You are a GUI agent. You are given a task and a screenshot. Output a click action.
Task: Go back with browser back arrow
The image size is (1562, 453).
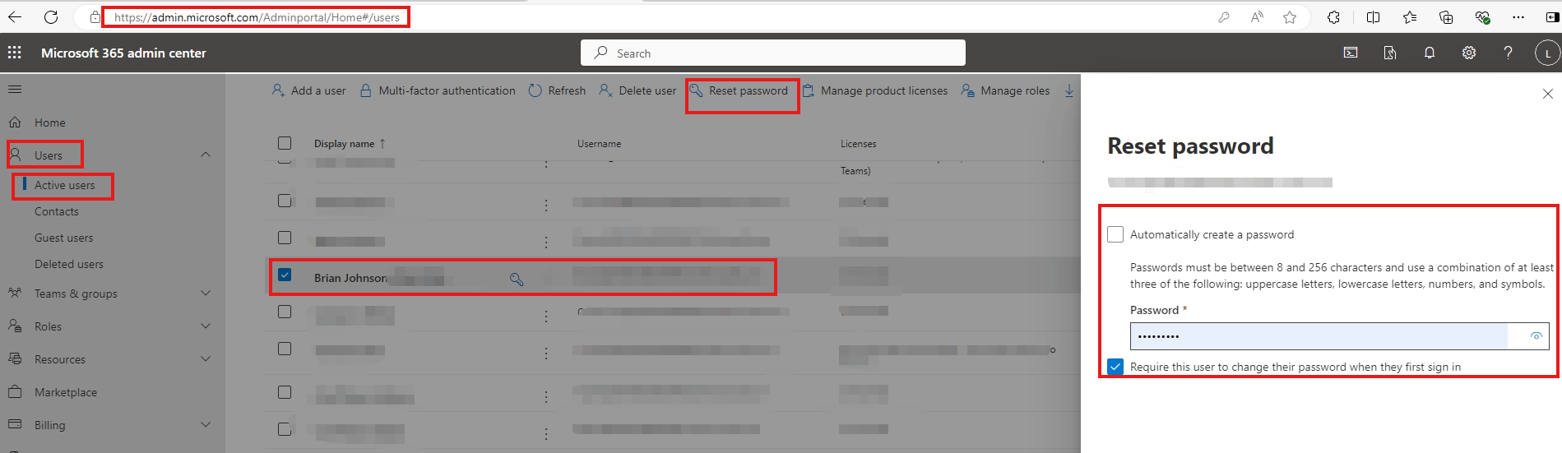pos(15,16)
